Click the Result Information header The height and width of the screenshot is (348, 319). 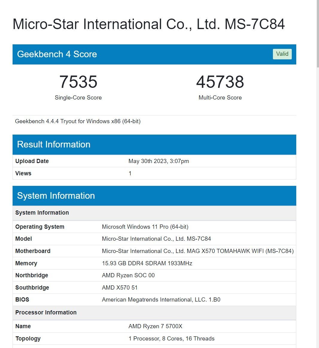[x=154, y=144]
